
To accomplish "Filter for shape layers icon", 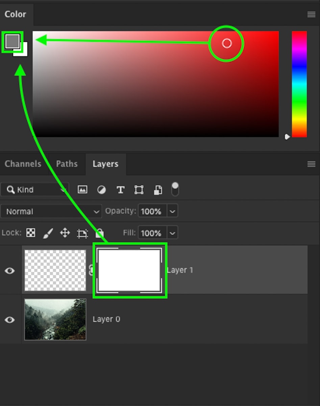I will 139,190.
